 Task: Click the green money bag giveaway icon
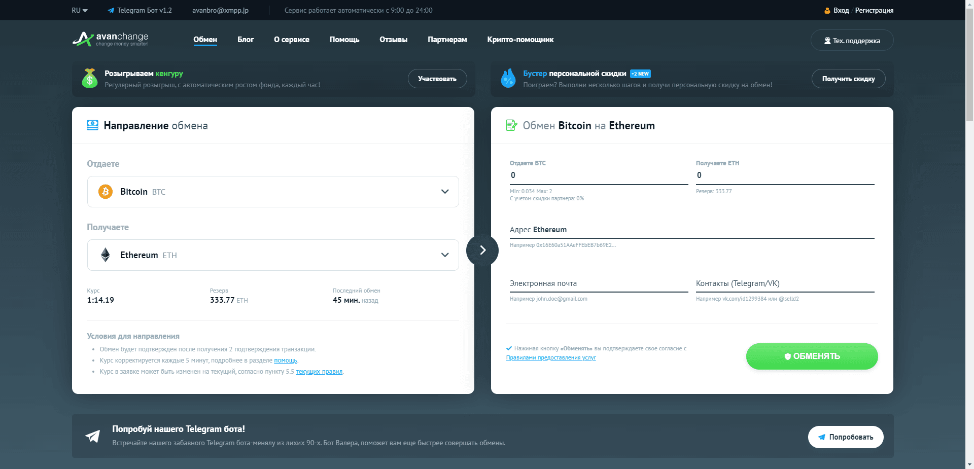point(90,79)
